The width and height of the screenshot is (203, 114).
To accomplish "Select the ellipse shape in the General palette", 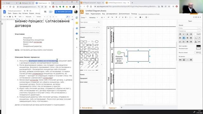I will 96,41.
